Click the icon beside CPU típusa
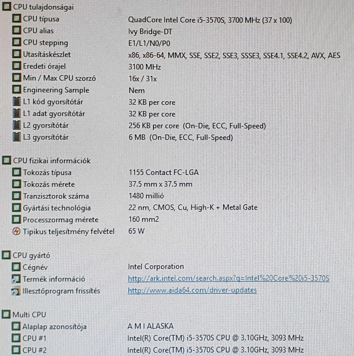Image resolution: width=354 pixels, height=356 pixels. [17, 18]
